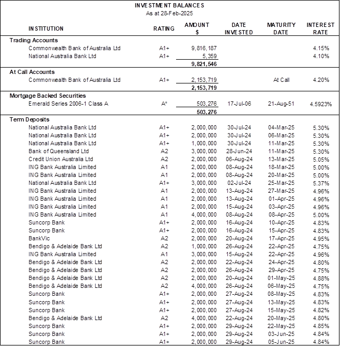Image resolution: width=340 pixels, height=346 pixels.
Task: Click the 10-Apr-25 maturity date
Action: coord(281,223)
